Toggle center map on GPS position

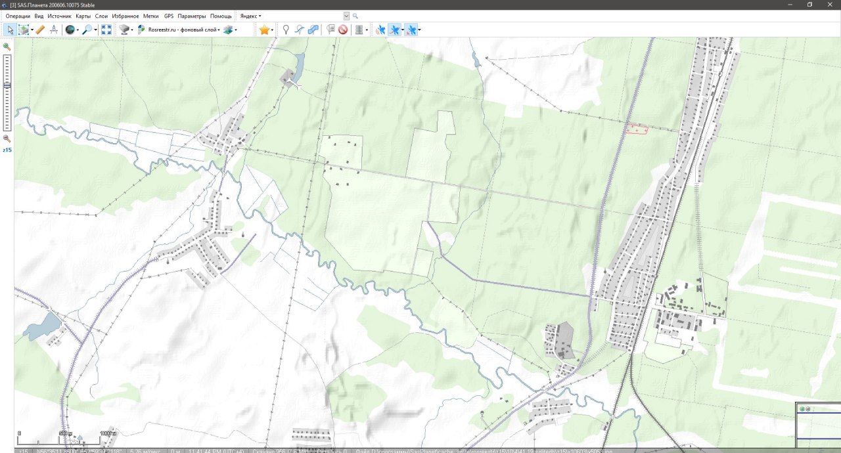(x=411, y=30)
